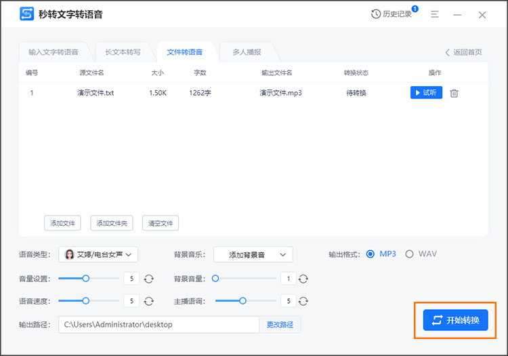The image size is (508, 356).
Task: Click the 输出文件名 column header
Action: pos(276,73)
